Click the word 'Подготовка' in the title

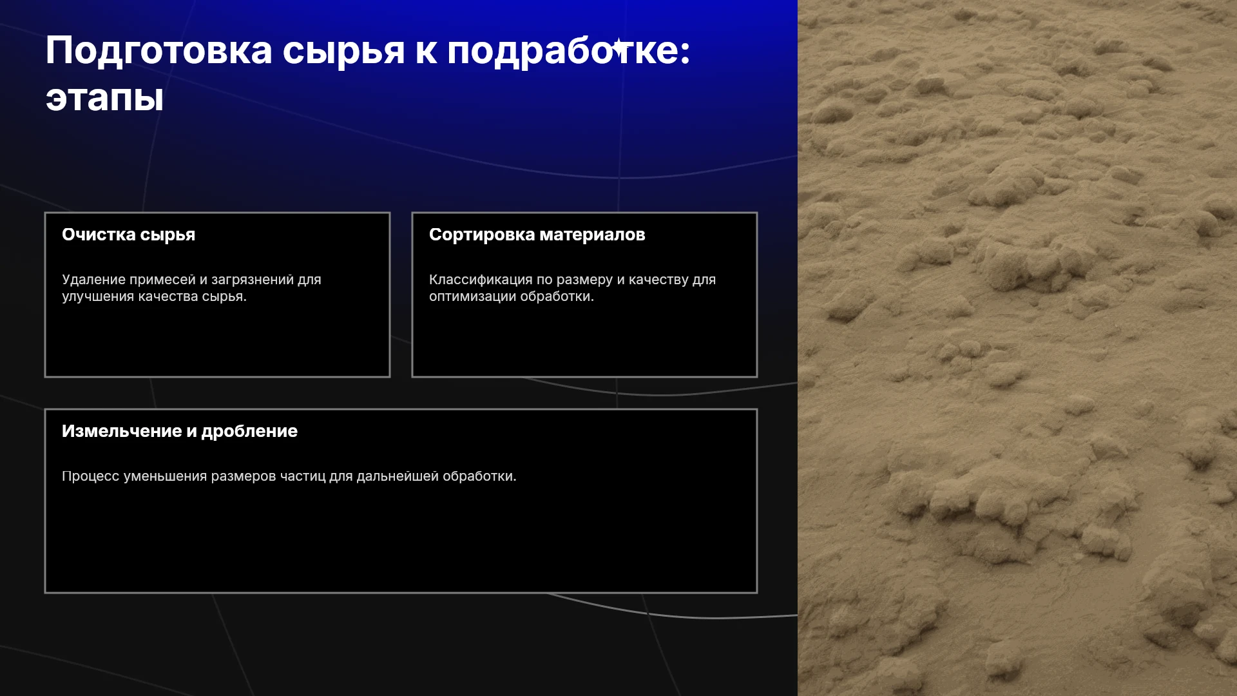tap(158, 52)
